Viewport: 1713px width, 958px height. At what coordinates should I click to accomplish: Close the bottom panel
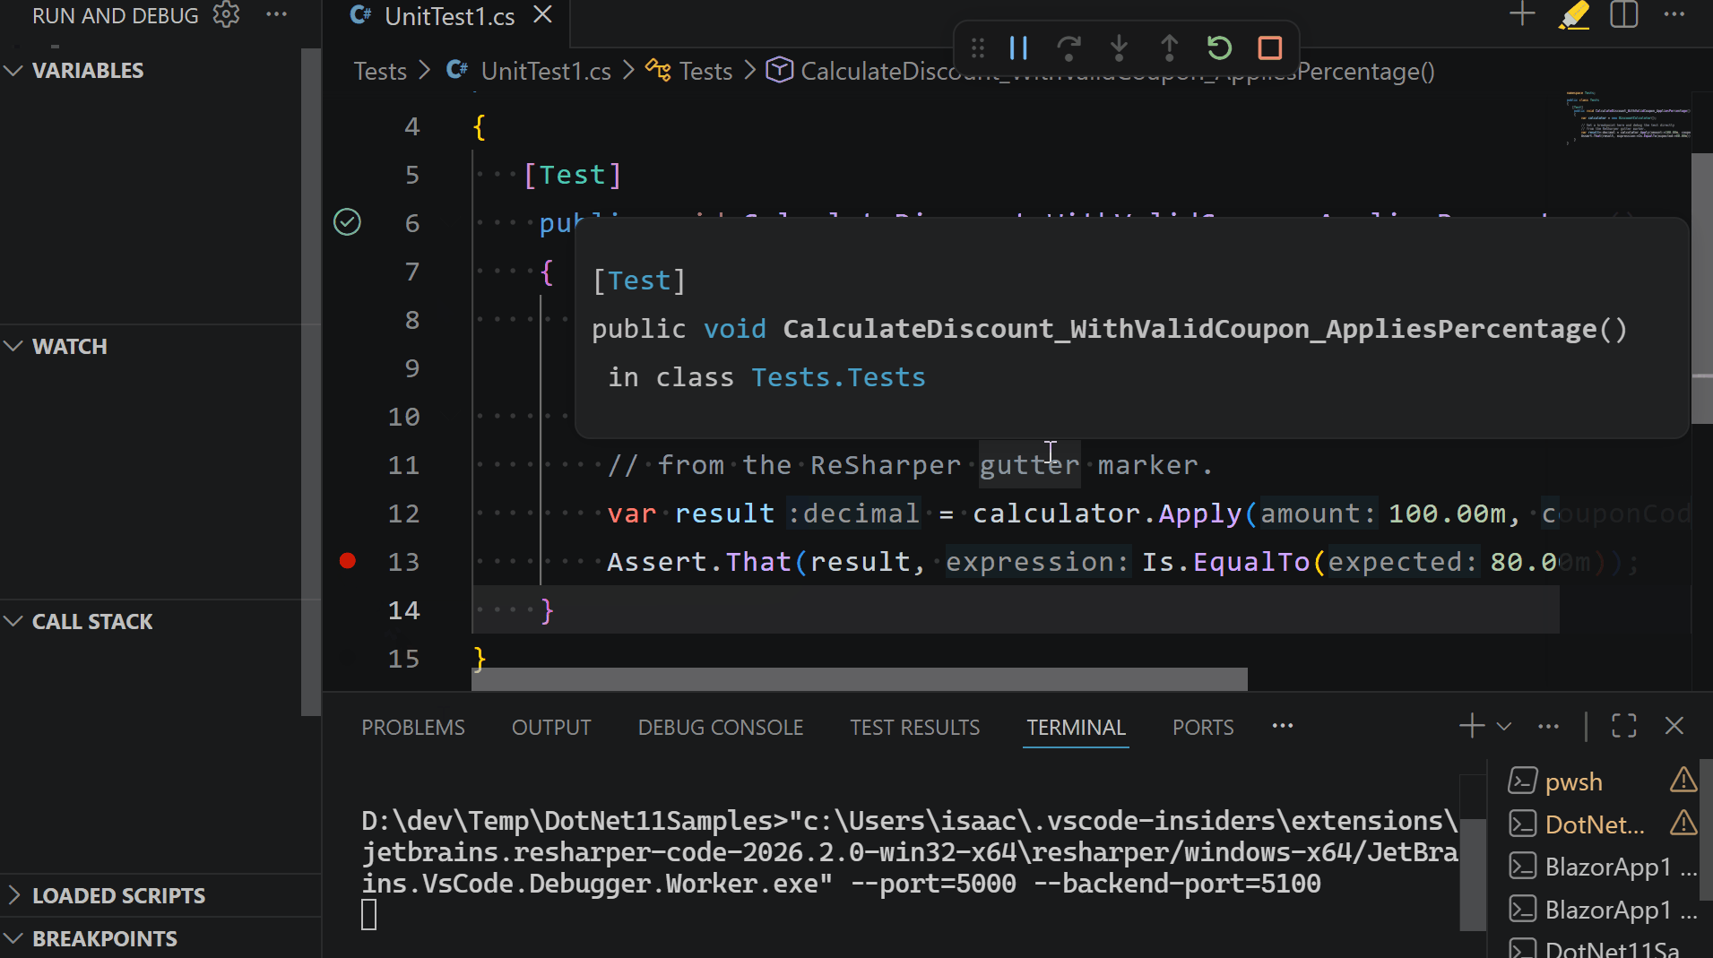(1674, 726)
